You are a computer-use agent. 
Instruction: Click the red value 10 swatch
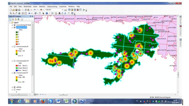pos(17,44)
